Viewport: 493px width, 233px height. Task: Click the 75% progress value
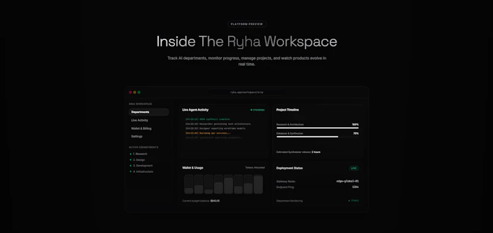pyautogui.click(x=356, y=133)
